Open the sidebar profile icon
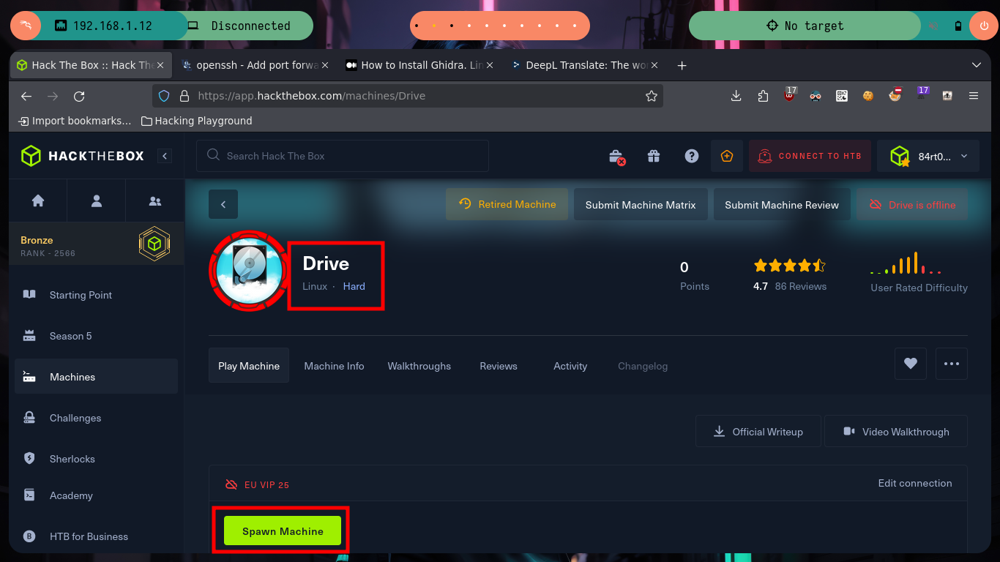 tap(97, 201)
